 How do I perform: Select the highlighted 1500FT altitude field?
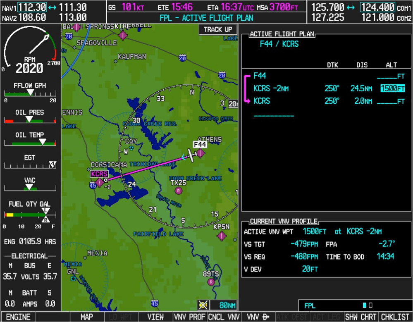tap(392, 88)
